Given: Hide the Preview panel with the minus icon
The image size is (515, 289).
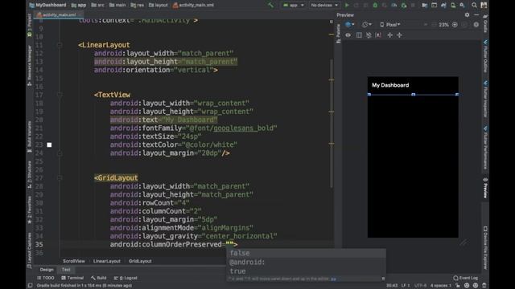Looking at the screenshot, I should [x=476, y=14].
